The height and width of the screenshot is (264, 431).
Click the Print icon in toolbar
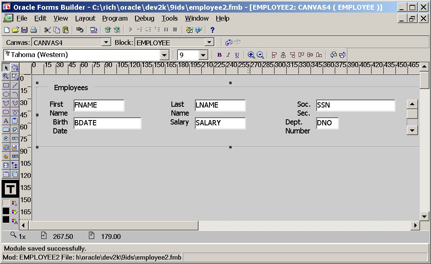(x=34, y=30)
